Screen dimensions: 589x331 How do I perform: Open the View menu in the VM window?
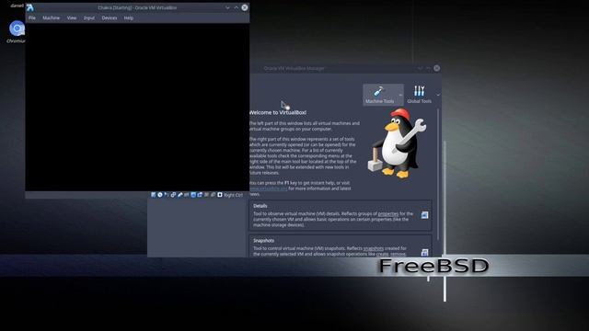click(x=72, y=17)
